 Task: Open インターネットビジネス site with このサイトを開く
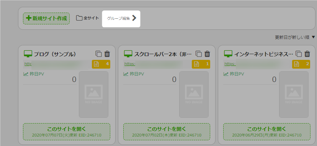pyautogui.click(x=267, y=132)
